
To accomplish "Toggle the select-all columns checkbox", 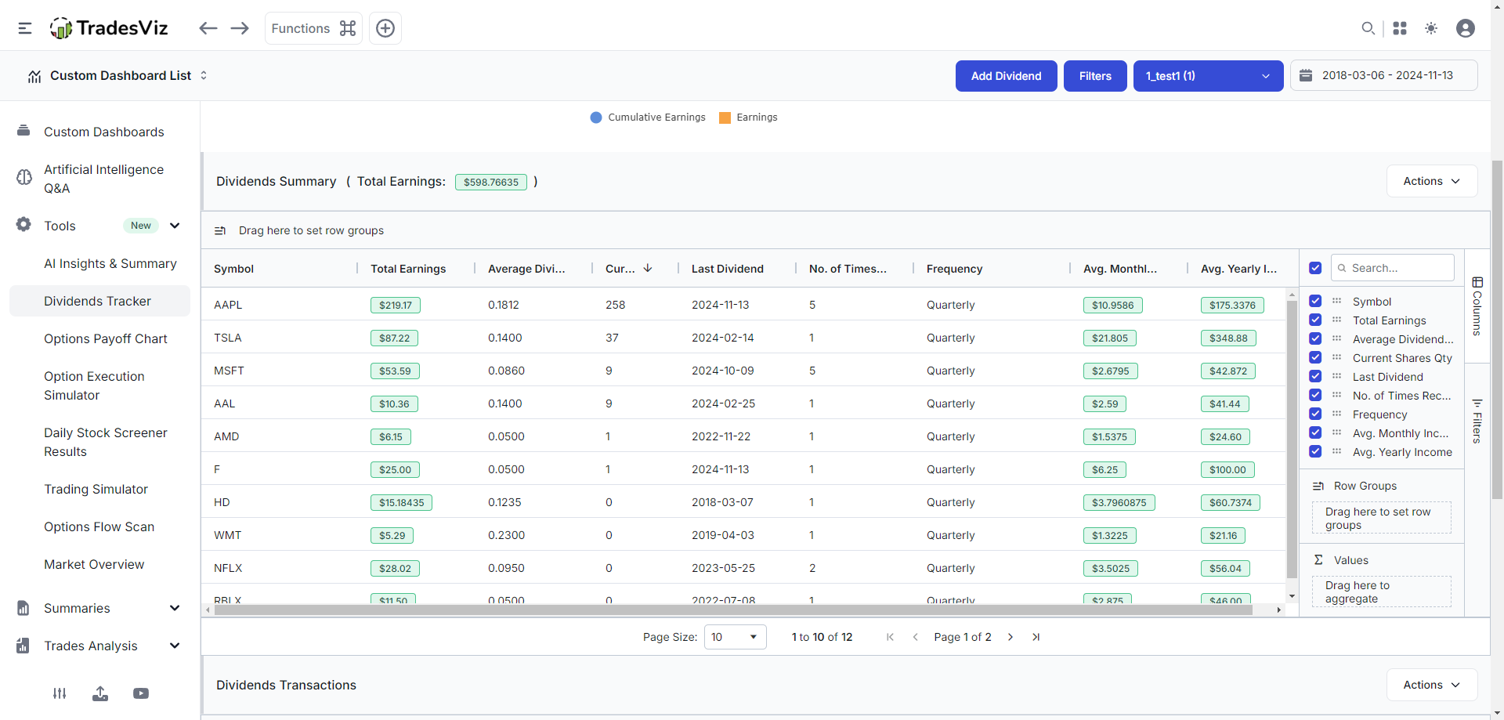I will click(x=1315, y=268).
